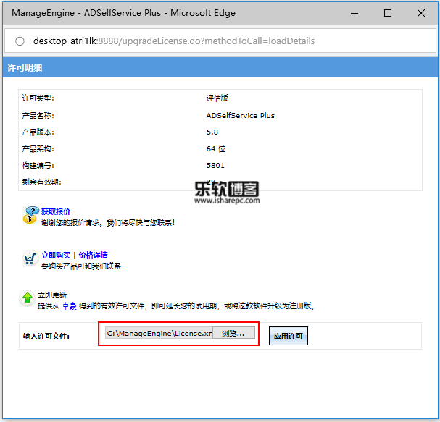Viewport: 440px width, 422px height.
Task: Open the 价格详情 link
Action: (x=93, y=256)
